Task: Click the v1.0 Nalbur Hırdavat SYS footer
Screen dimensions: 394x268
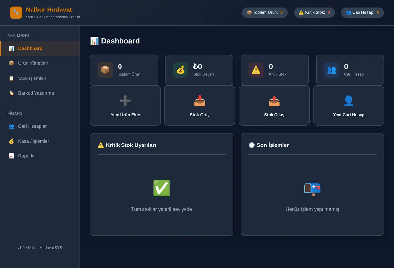Action: [x=40, y=248]
